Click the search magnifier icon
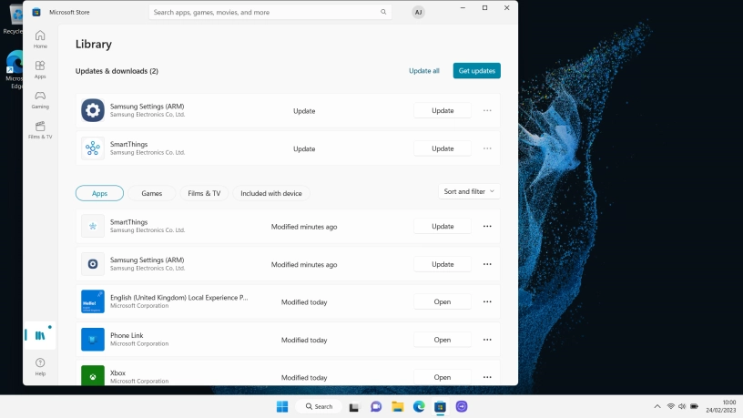The image size is (743, 418). pos(384,12)
